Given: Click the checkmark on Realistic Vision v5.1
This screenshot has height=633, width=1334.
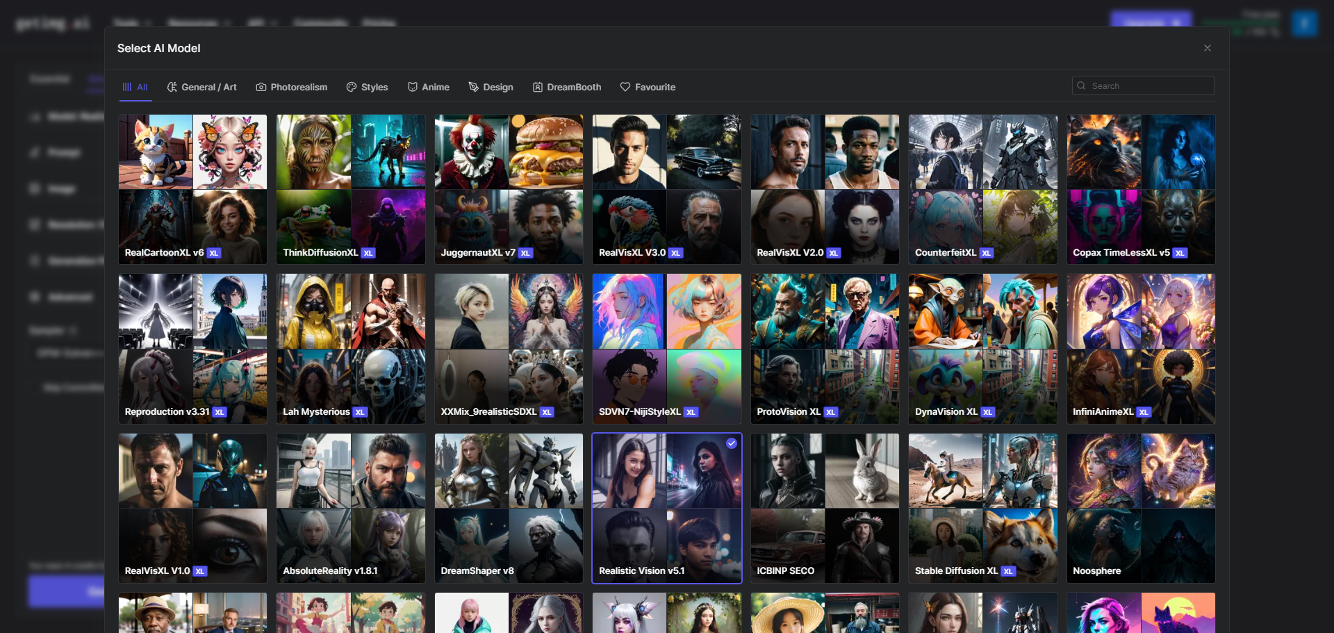Looking at the screenshot, I should 732,443.
